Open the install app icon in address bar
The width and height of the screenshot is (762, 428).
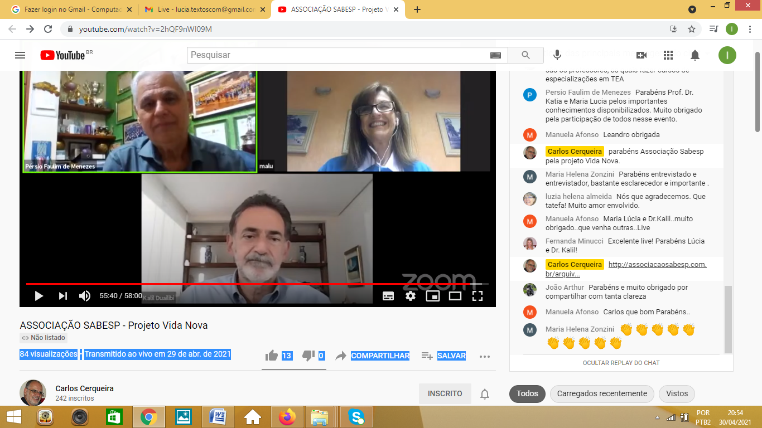(674, 29)
